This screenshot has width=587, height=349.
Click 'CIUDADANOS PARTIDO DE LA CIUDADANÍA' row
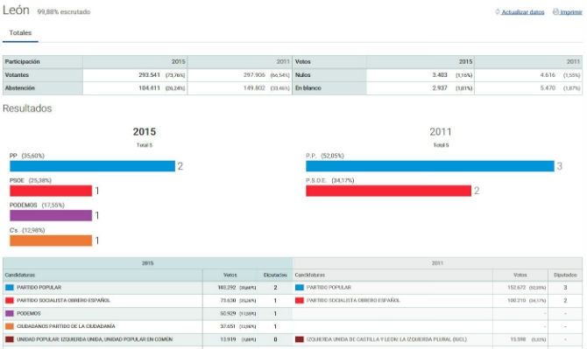pos(66,326)
